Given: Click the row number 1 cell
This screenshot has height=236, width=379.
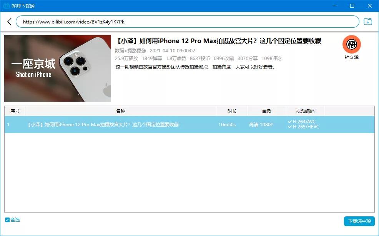Looking at the screenshot, I should tap(8, 124).
